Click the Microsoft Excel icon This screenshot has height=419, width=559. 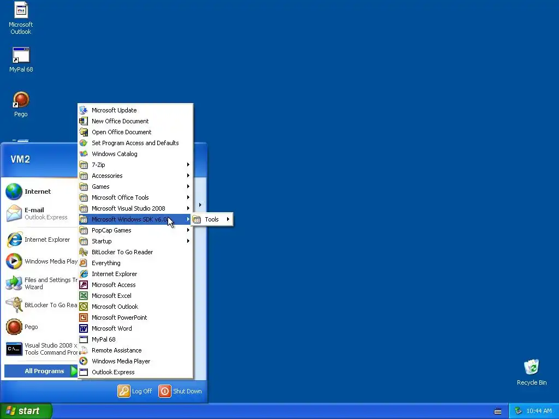tap(84, 296)
